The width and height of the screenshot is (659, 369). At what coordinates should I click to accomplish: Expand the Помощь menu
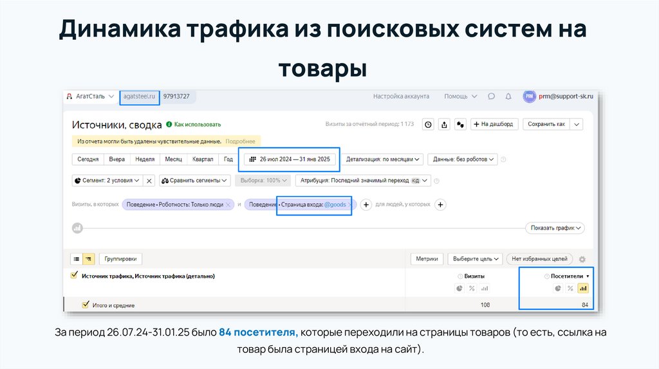[460, 96]
